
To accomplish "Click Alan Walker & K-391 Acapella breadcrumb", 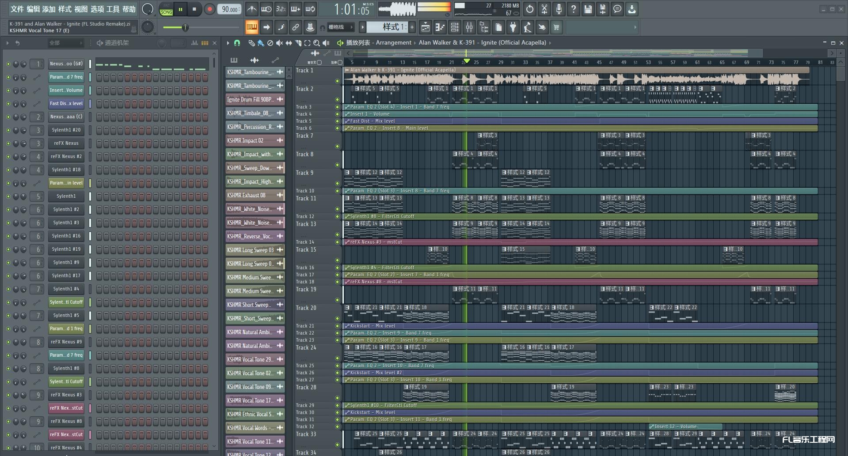I will pyautogui.click(x=482, y=43).
